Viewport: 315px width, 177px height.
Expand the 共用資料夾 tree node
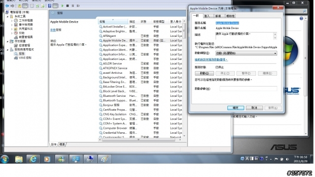(12, 29)
